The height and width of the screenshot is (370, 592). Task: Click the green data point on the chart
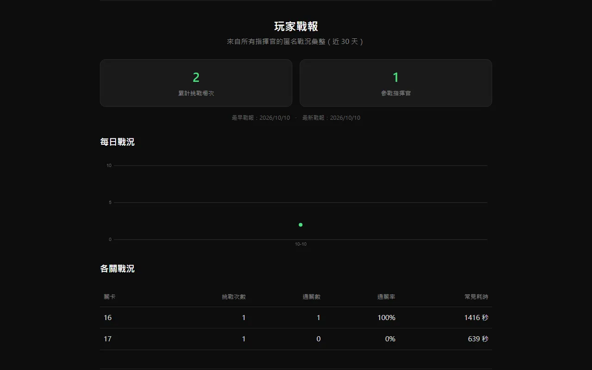point(301,225)
